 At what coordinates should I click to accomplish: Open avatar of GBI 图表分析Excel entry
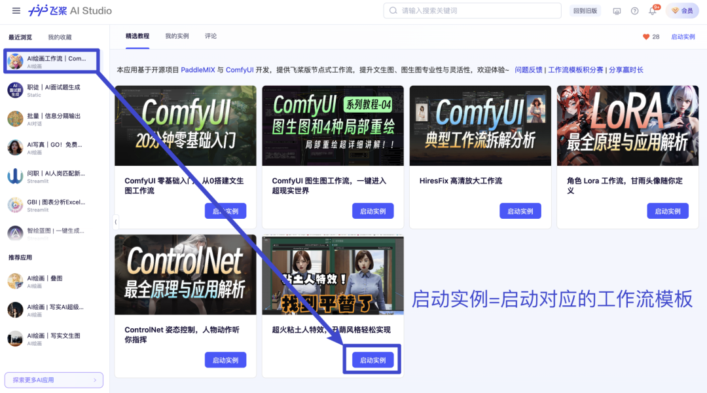(x=15, y=205)
